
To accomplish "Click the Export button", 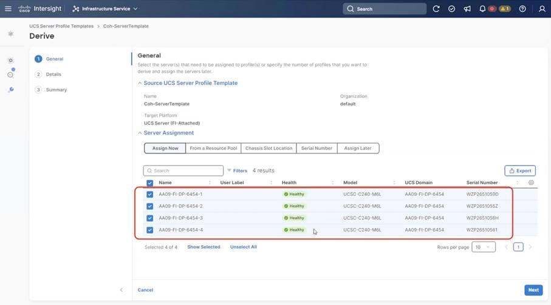I will point(520,171).
